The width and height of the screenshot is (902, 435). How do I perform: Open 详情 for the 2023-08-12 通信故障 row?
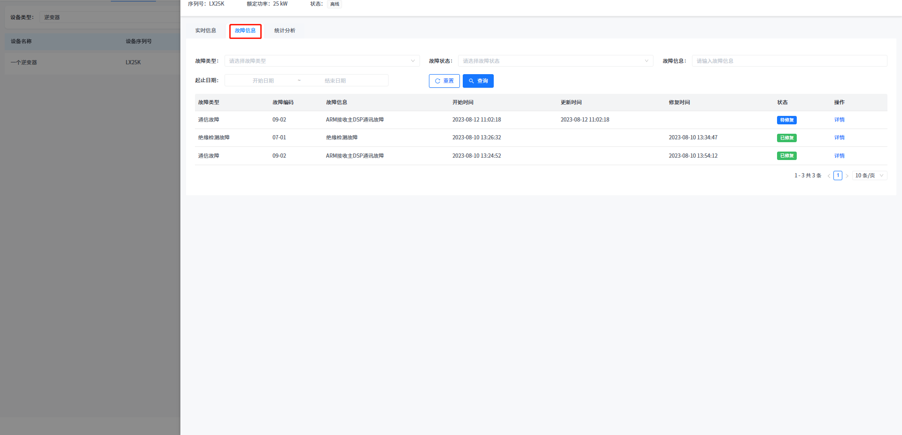pos(839,120)
